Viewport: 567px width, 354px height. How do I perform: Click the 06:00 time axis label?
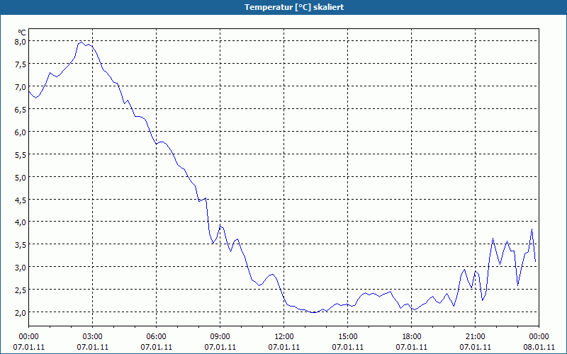tap(156, 337)
